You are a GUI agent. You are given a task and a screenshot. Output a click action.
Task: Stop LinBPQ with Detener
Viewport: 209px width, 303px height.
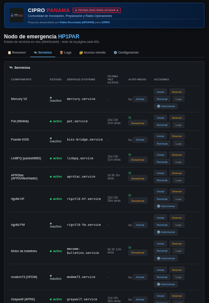177,155
